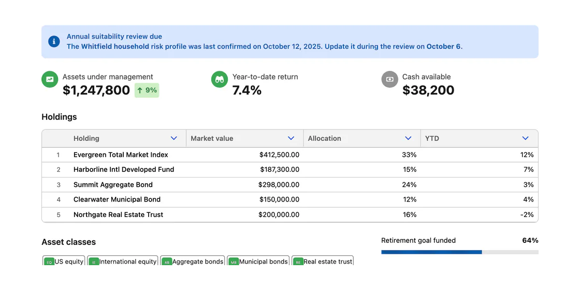
Task: Open the Holding column sort dropdown
Action: point(174,138)
